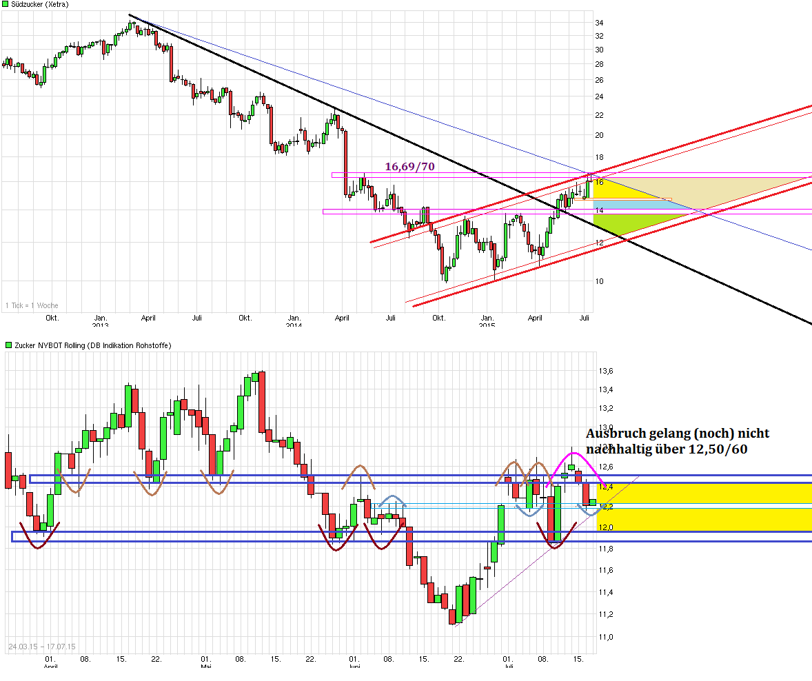
Task: Click the price label 11,0 on lower axis
Action: pyautogui.click(x=606, y=637)
